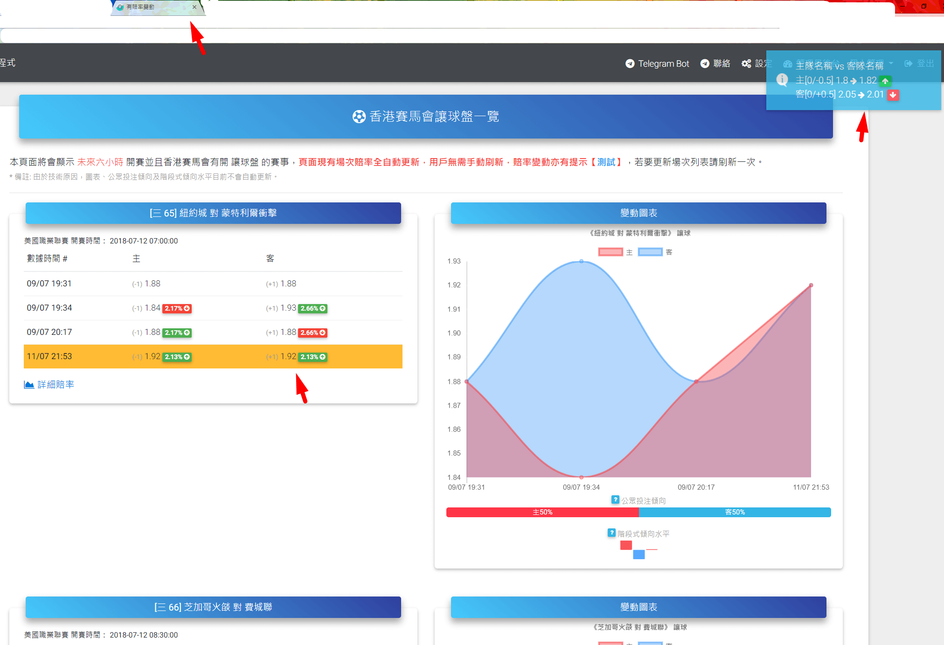Click the soccer ball icon in the banner
944x645 pixels.
point(359,117)
